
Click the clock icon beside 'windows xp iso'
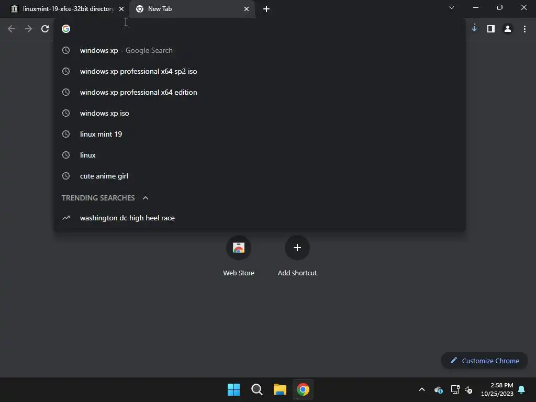tap(66, 113)
